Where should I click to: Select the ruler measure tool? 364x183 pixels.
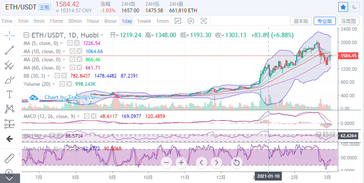tap(9, 158)
